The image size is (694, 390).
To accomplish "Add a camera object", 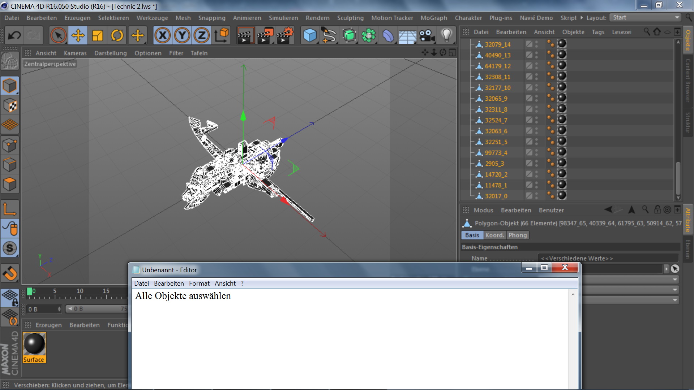I will (427, 35).
